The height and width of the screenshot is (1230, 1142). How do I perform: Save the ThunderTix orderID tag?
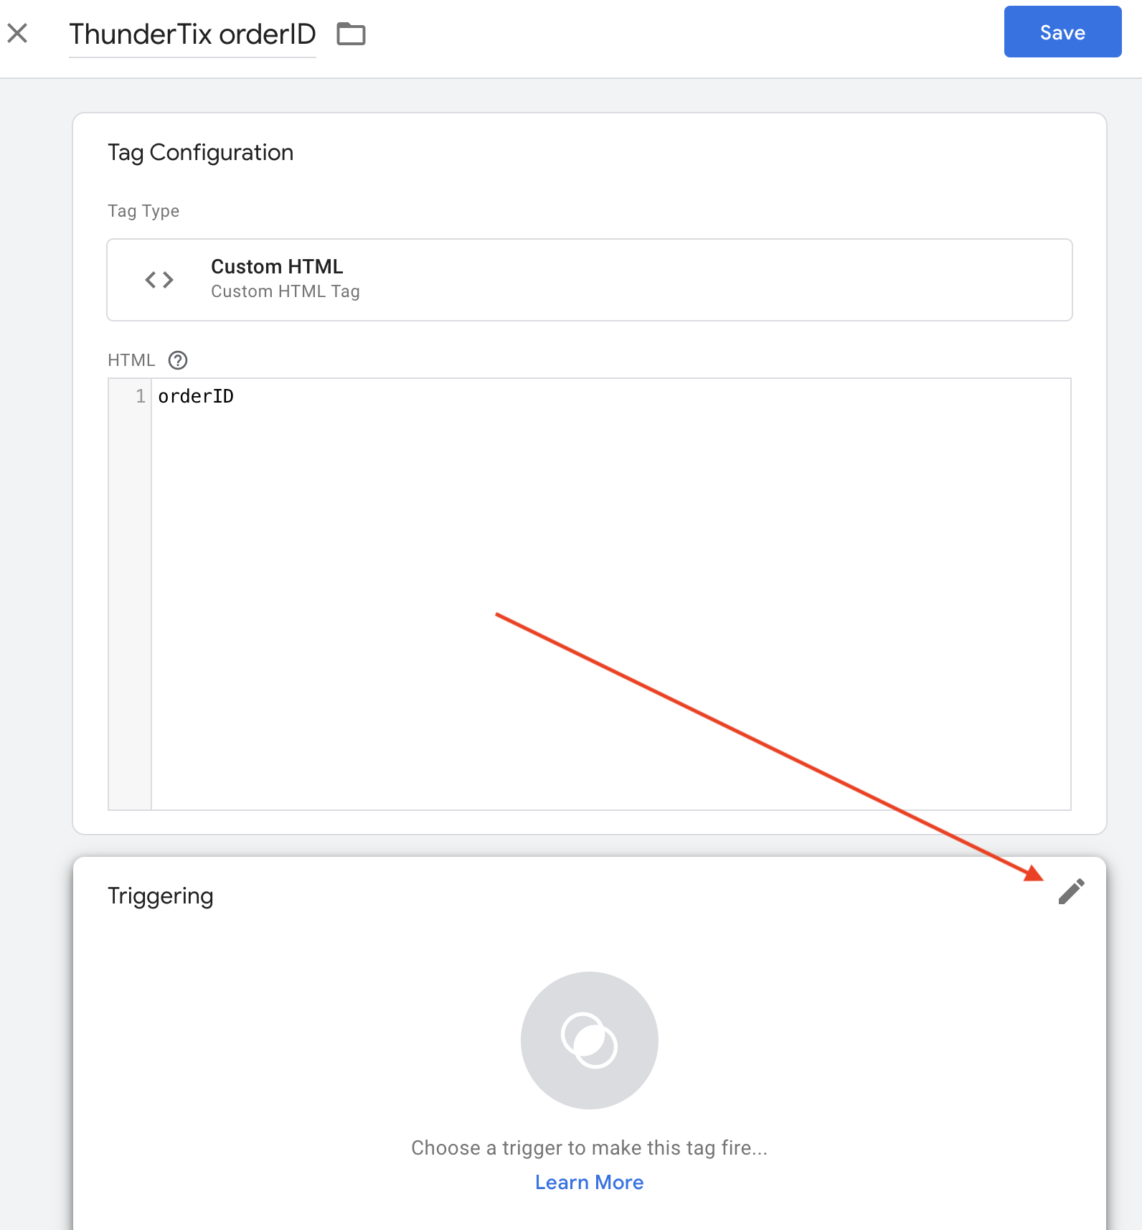click(x=1062, y=32)
